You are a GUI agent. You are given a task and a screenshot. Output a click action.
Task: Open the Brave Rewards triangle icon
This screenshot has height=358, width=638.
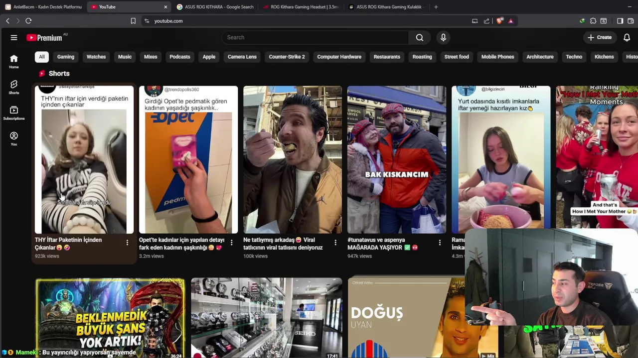coord(510,21)
